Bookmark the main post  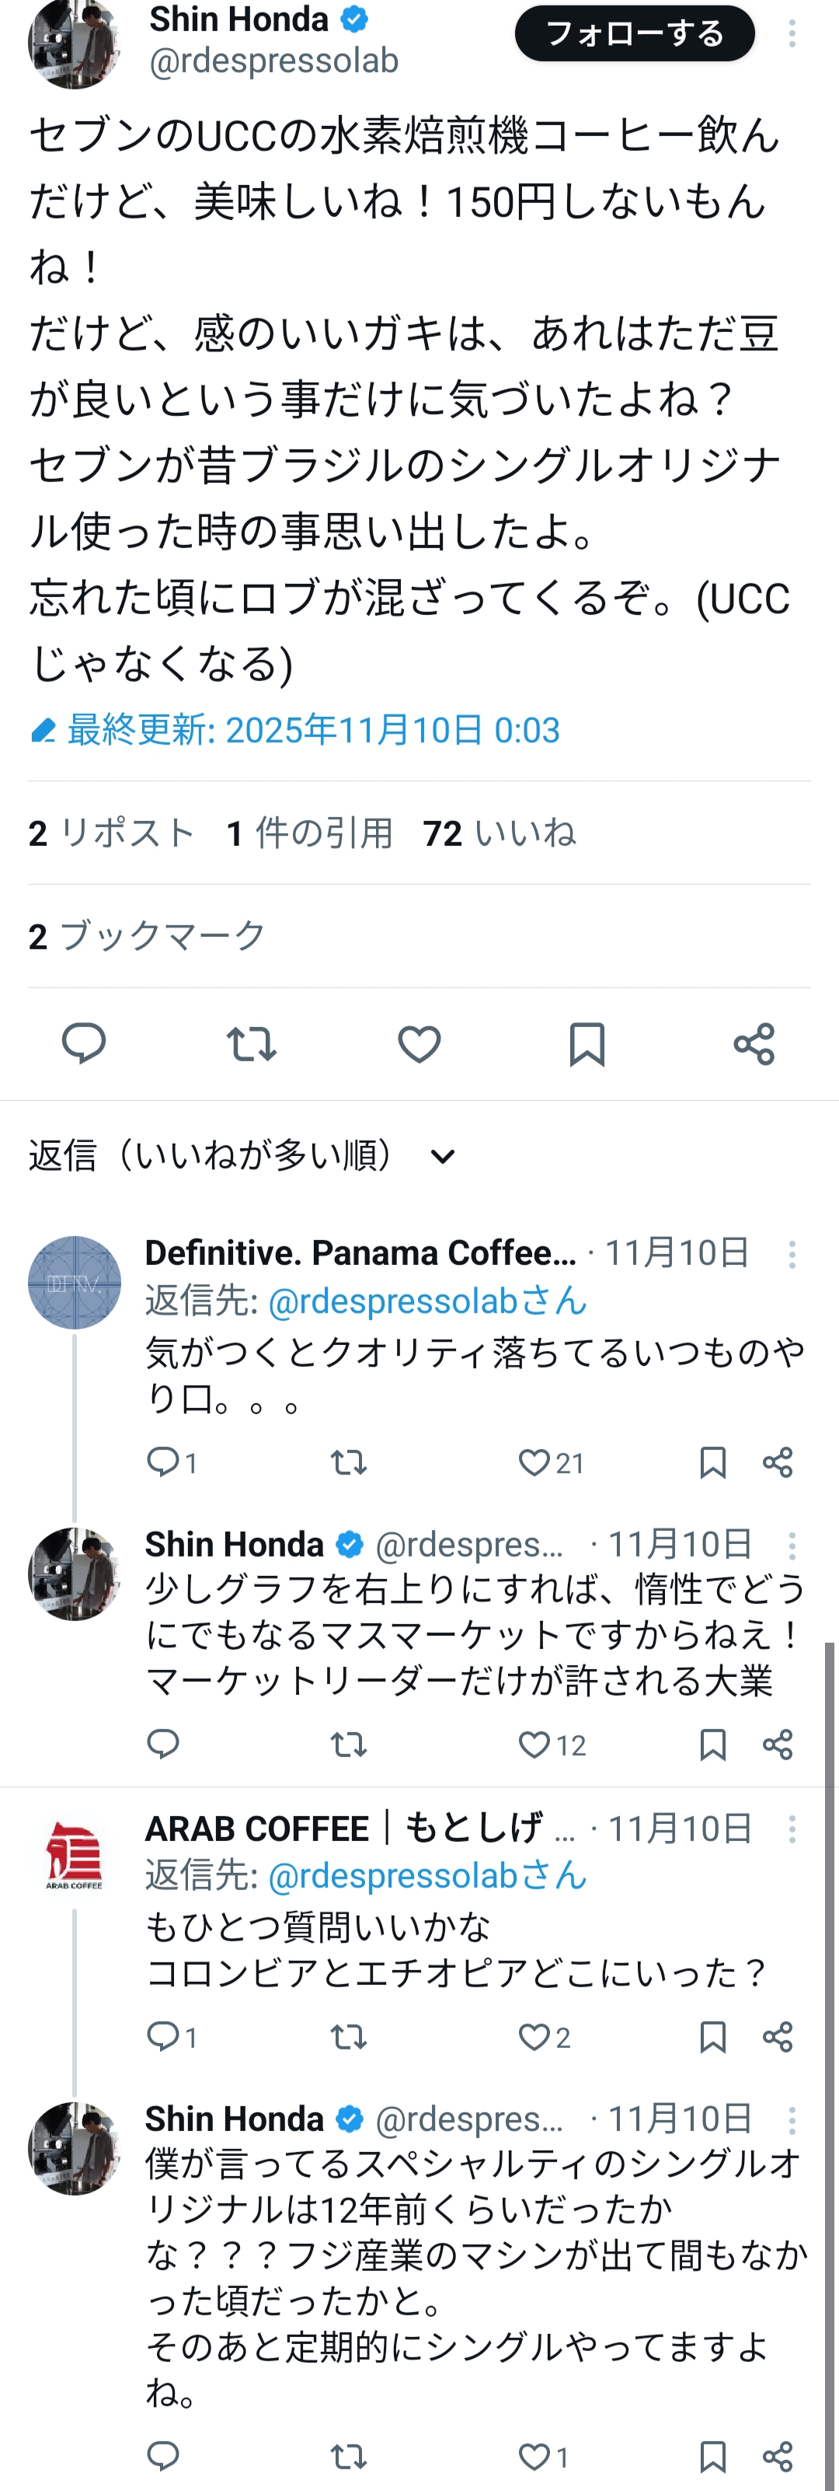click(x=587, y=1044)
